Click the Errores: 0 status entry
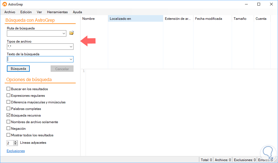278x163 pixels. 265,160
